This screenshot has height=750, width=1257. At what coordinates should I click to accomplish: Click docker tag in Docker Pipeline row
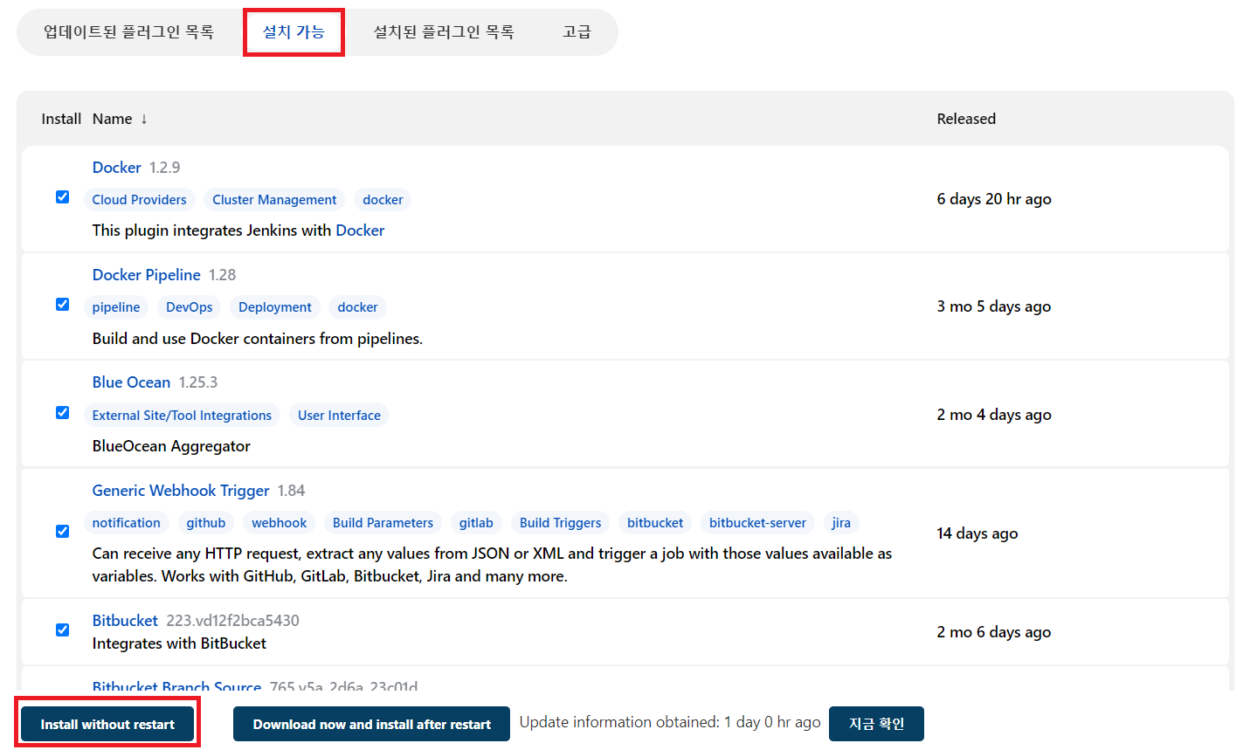(357, 307)
